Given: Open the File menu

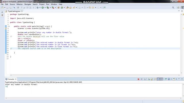Looking at the screenshot, I should [x=2, y=4].
